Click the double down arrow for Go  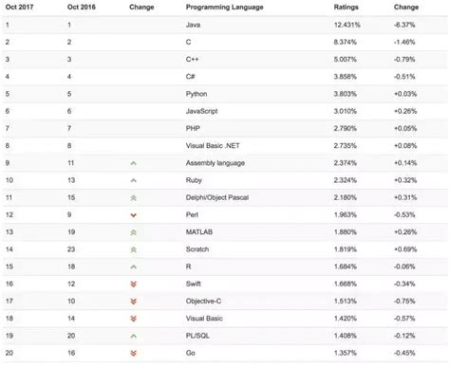click(134, 353)
